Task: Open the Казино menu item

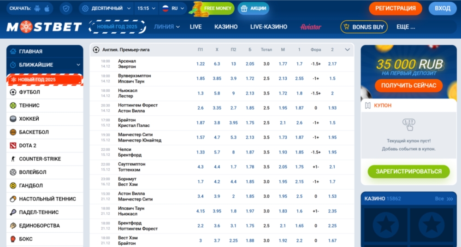Action: pos(226,27)
